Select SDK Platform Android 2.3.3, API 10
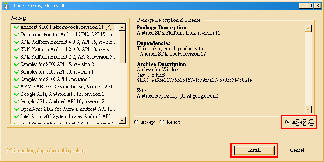The height and width of the screenshot is (162, 324). (66, 49)
